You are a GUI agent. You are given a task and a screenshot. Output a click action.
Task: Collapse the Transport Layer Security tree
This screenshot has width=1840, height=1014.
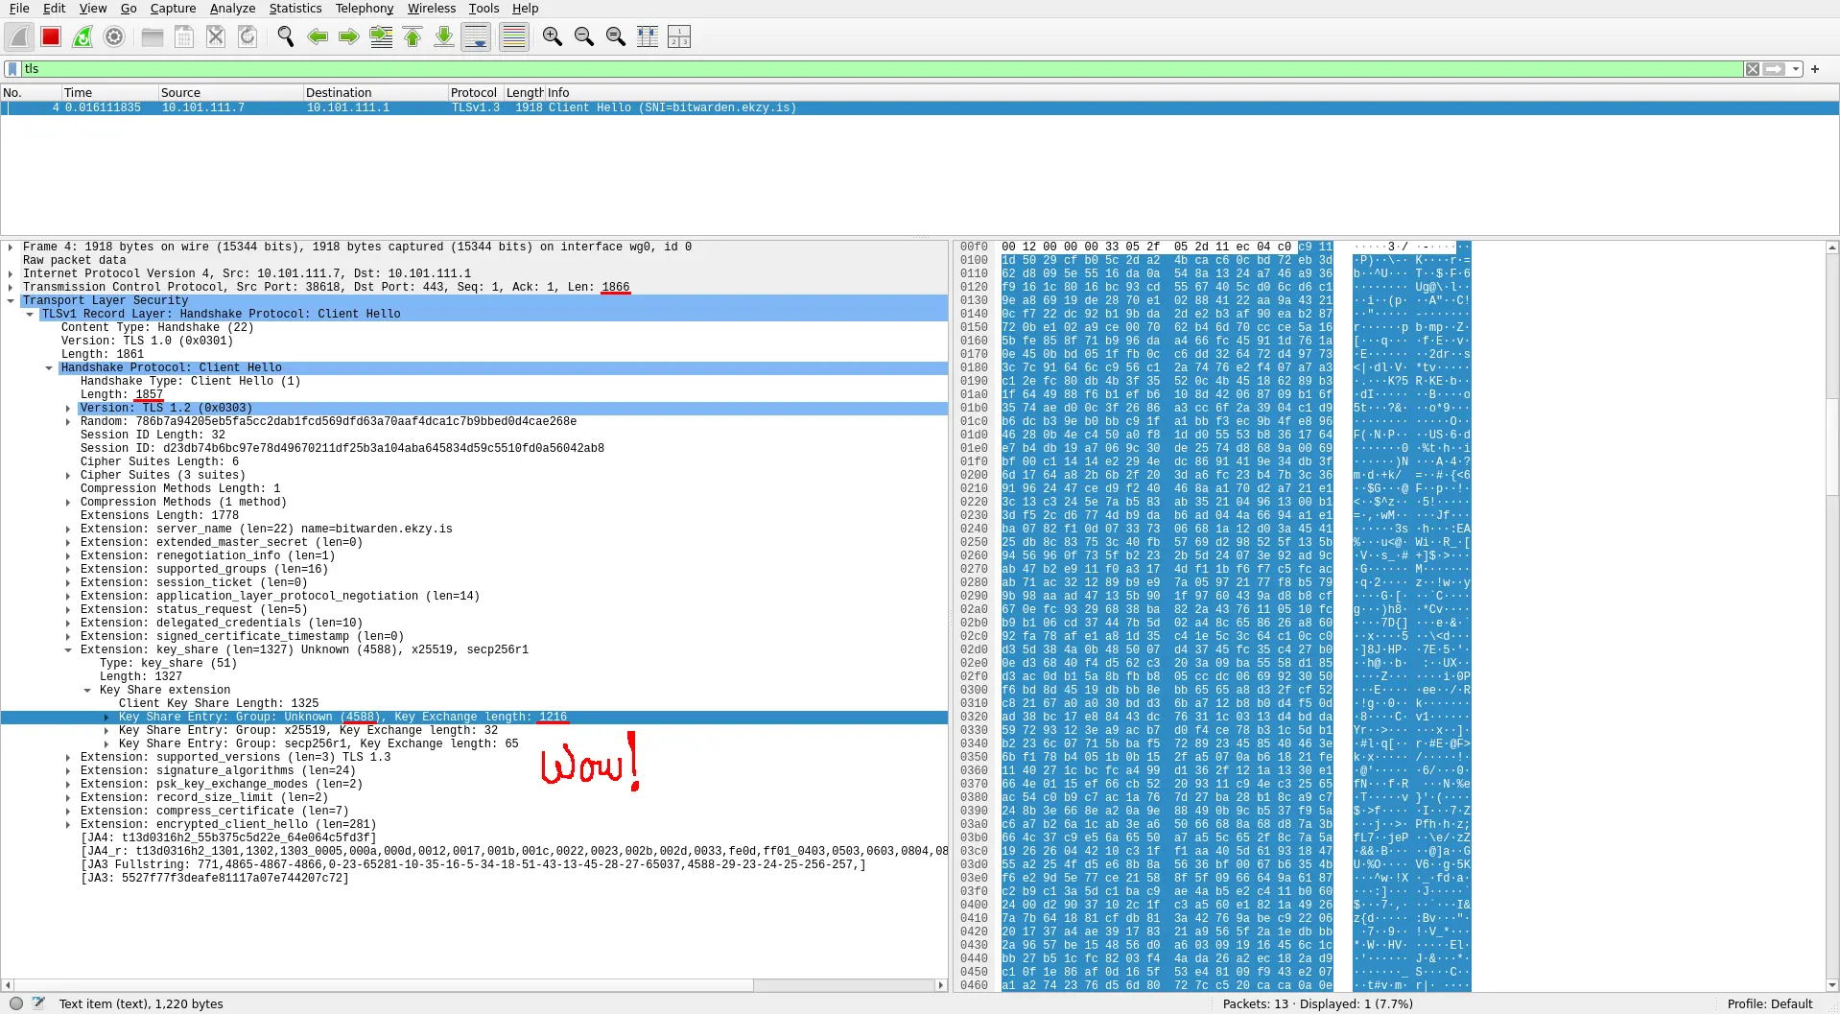click(x=11, y=301)
